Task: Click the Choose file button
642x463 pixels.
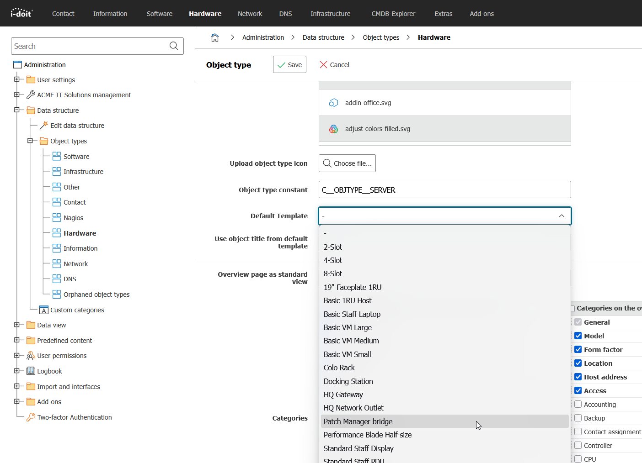Action: (347, 163)
